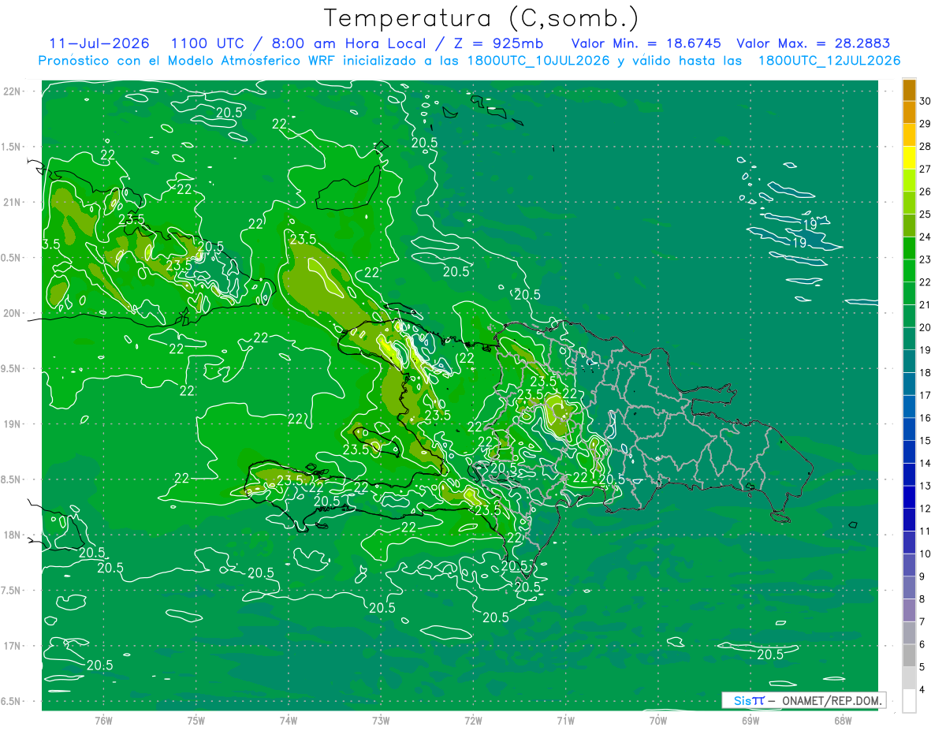The image size is (946, 731).
Task: Click the white swatch below the 4 label
Action: 909,700
